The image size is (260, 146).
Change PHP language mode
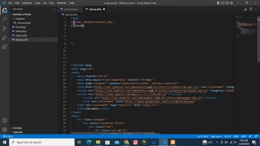click(244, 136)
